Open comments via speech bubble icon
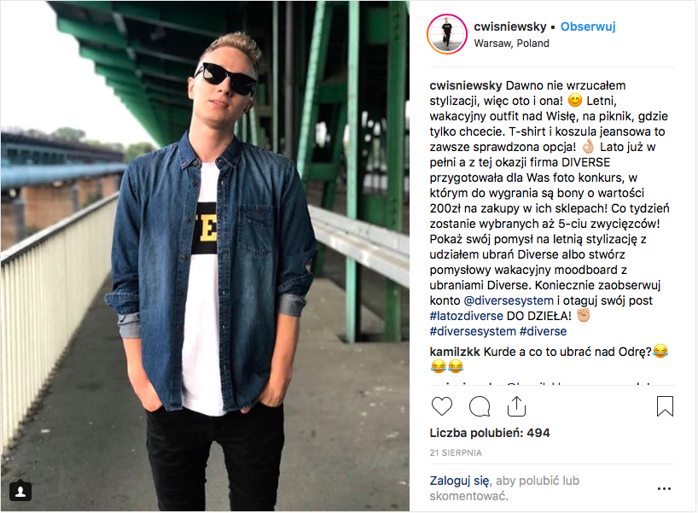This screenshot has width=698, height=513. [x=480, y=406]
